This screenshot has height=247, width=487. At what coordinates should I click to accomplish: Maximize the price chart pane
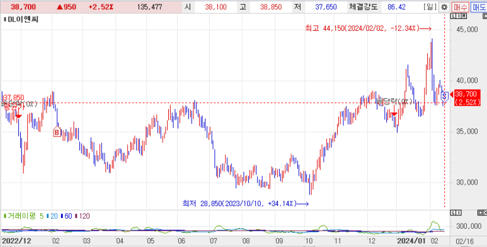point(484,16)
